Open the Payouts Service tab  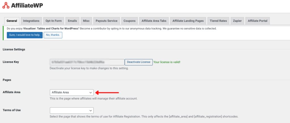(106, 21)
